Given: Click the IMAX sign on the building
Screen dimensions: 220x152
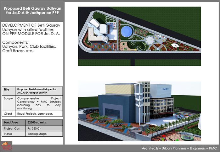Looking at the screenshot, I should [x=166, y=89].
